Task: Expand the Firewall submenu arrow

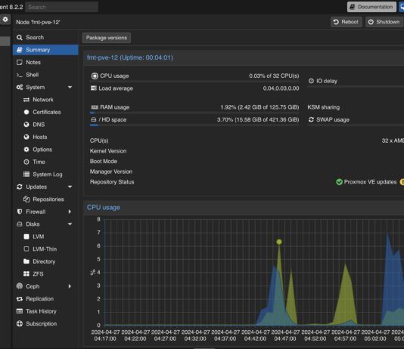Action: 70,212
